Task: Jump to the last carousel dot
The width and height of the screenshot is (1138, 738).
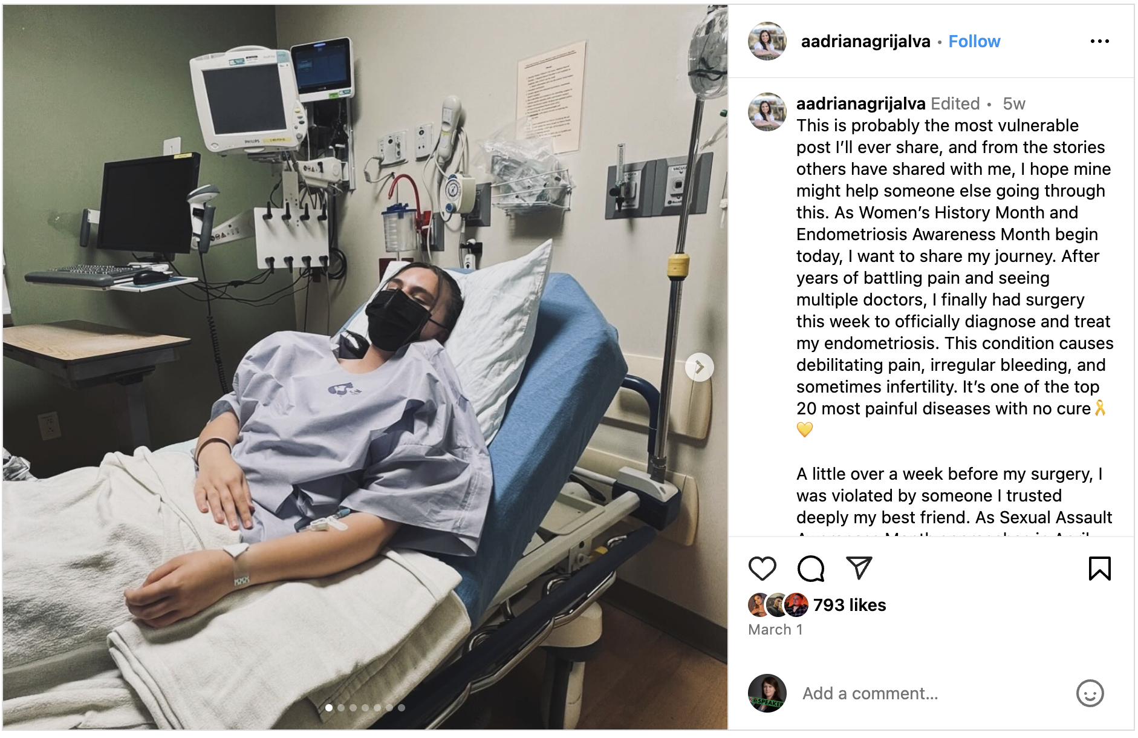Action: point(402,707)
